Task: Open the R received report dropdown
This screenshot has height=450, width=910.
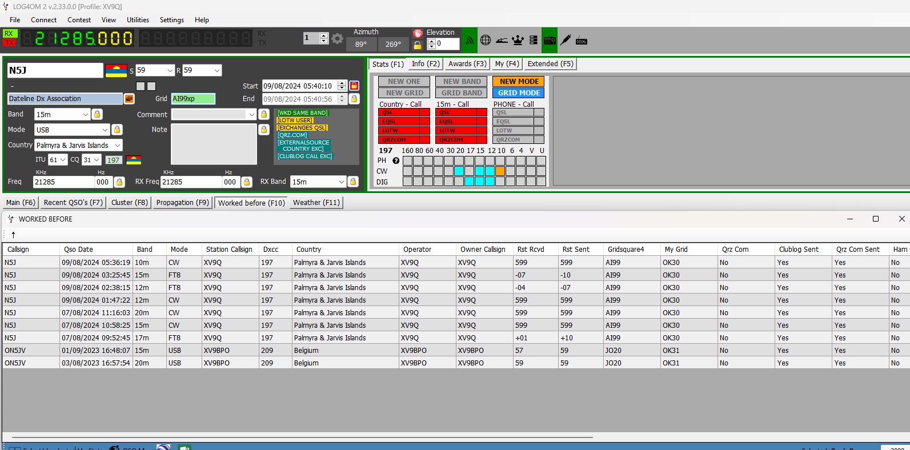Action: point(217,70)
